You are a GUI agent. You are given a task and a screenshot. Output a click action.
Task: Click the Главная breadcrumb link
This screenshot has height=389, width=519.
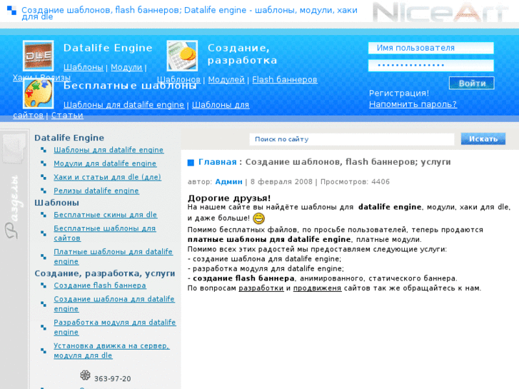pos(218,162)
